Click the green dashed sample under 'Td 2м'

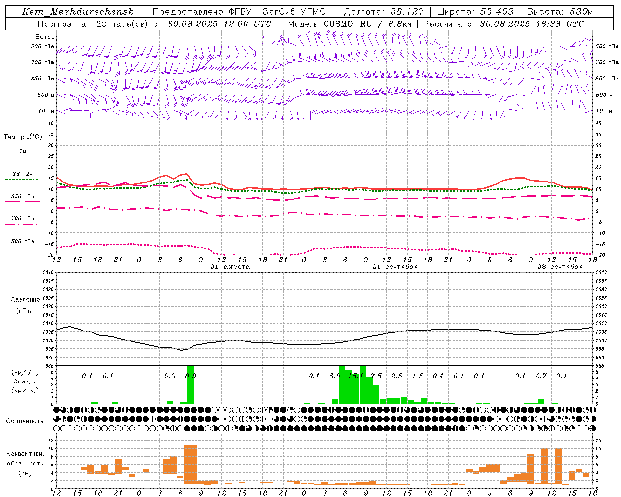[22, 180]
